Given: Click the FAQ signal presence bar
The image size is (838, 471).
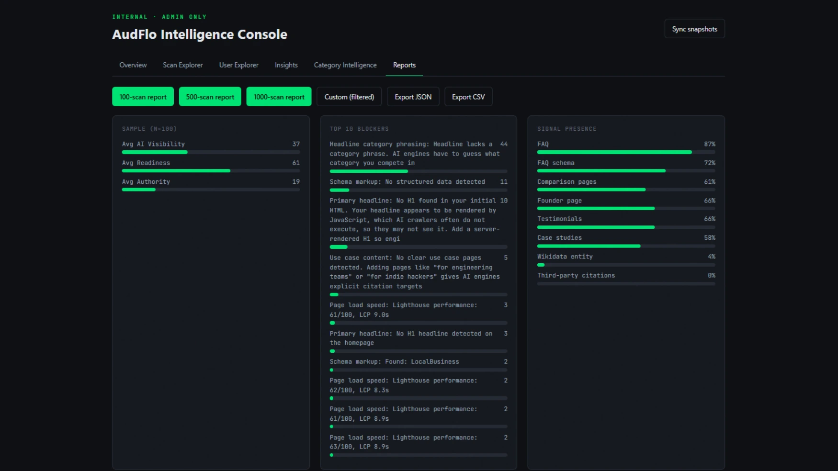Looking at the screenshot, I should coord(626,152).
